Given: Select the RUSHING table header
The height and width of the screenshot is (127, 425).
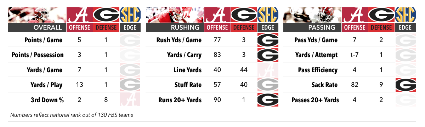Looking at the screenshot, I should [x=175, y=28].
